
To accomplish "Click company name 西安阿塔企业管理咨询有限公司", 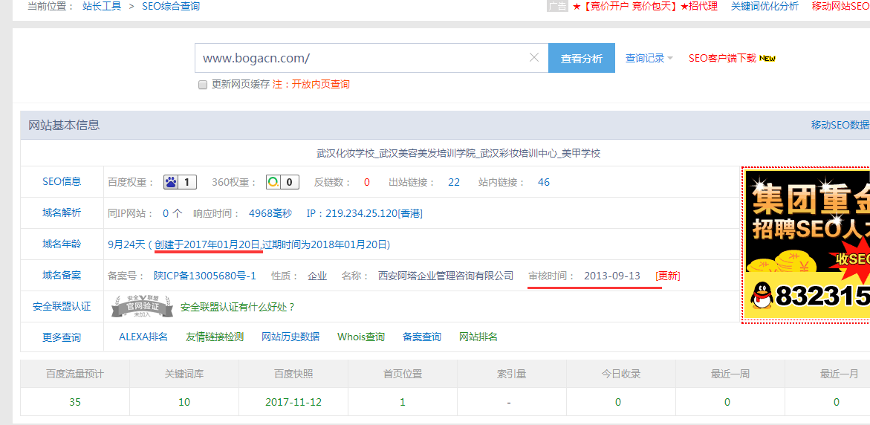I will click(446, 276).
